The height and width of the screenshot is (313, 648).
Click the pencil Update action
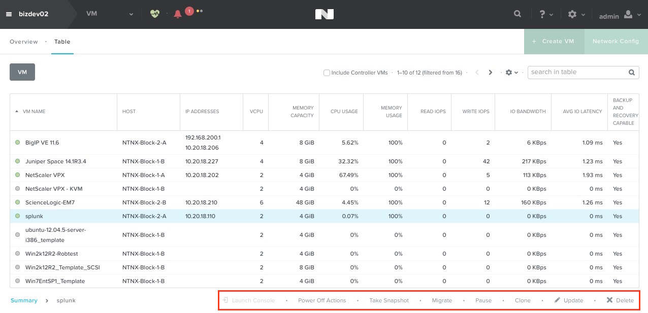click(x=569, y=300)
